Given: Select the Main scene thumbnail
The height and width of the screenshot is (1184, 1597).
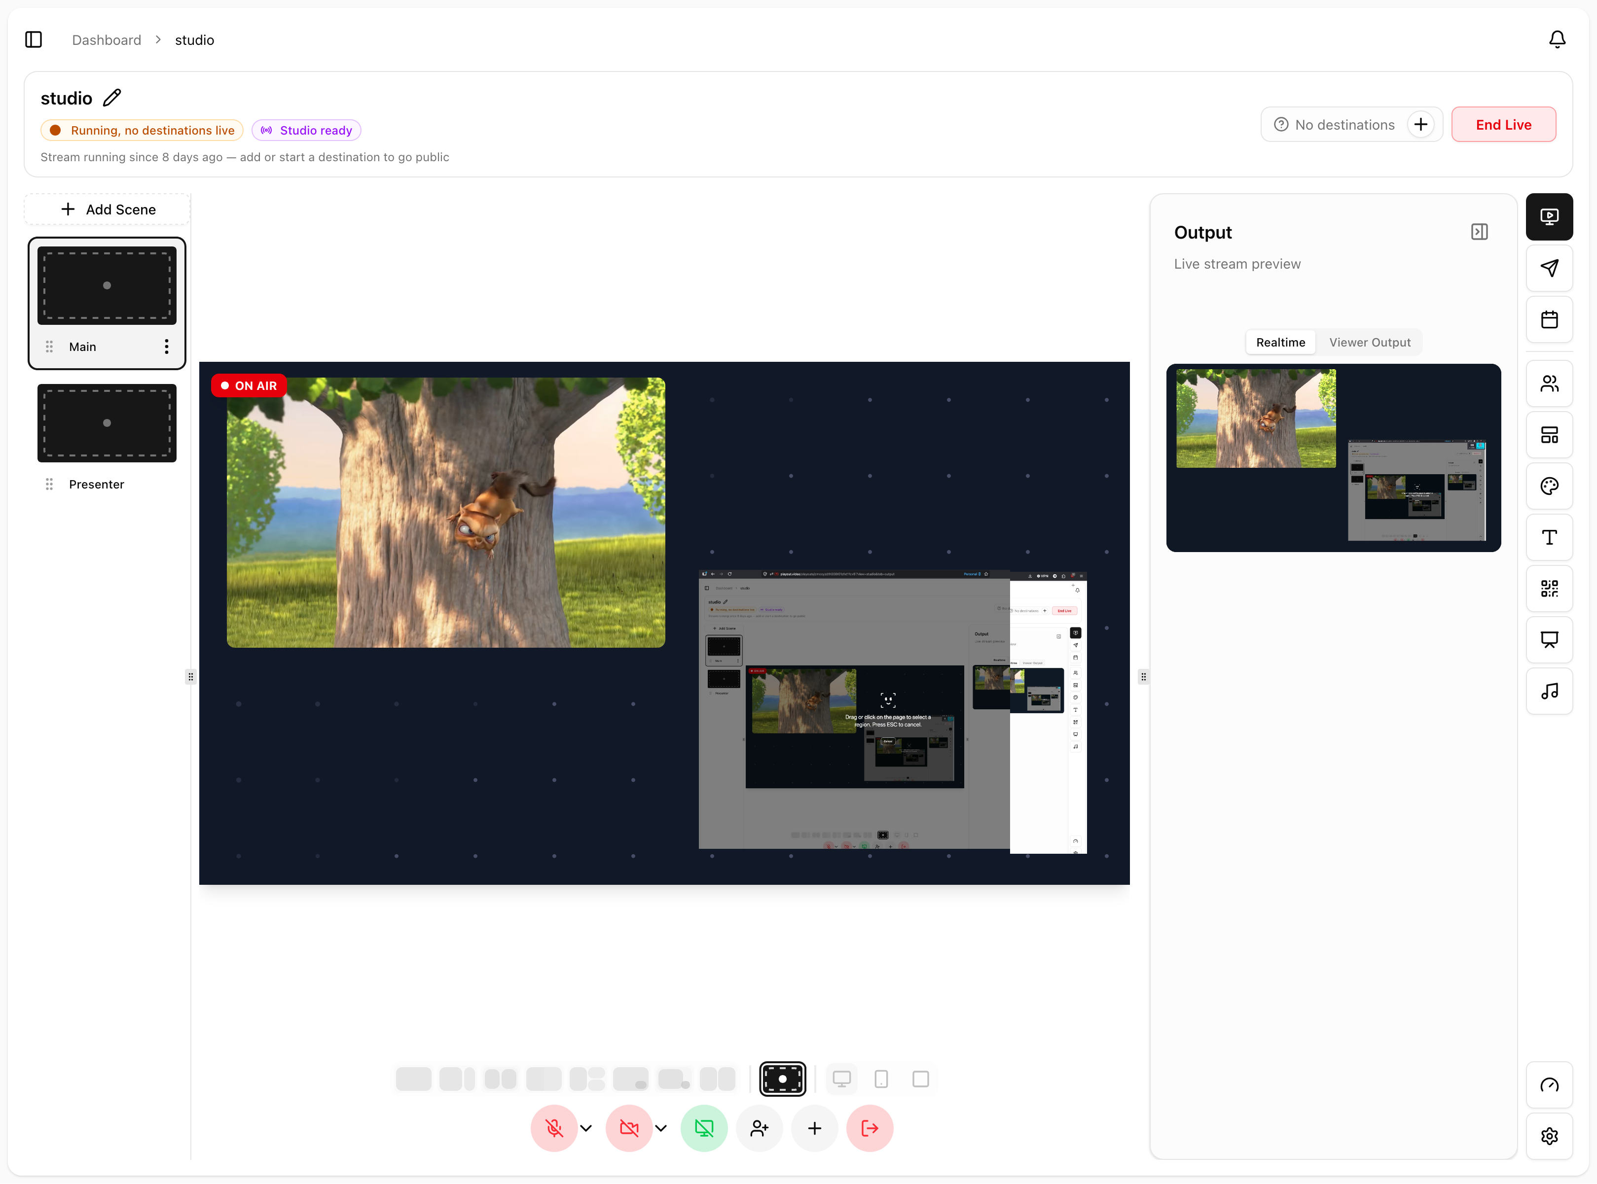Looking at the screenshot, I should click(x=107, y=285).
